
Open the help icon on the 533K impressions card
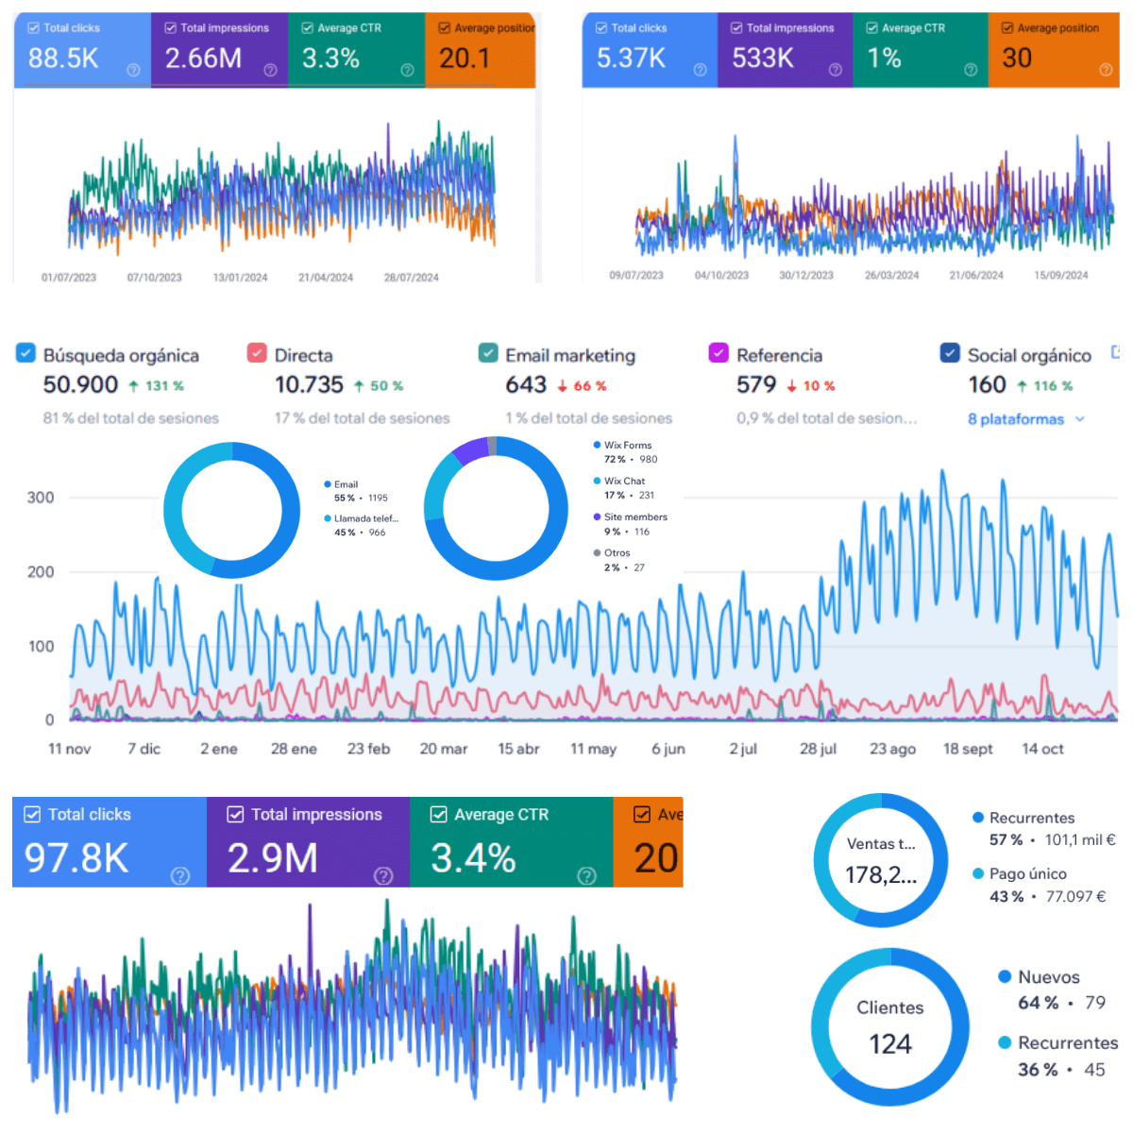835,70
